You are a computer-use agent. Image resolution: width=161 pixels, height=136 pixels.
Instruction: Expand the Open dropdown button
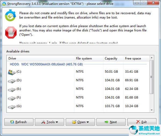(80, 122)
